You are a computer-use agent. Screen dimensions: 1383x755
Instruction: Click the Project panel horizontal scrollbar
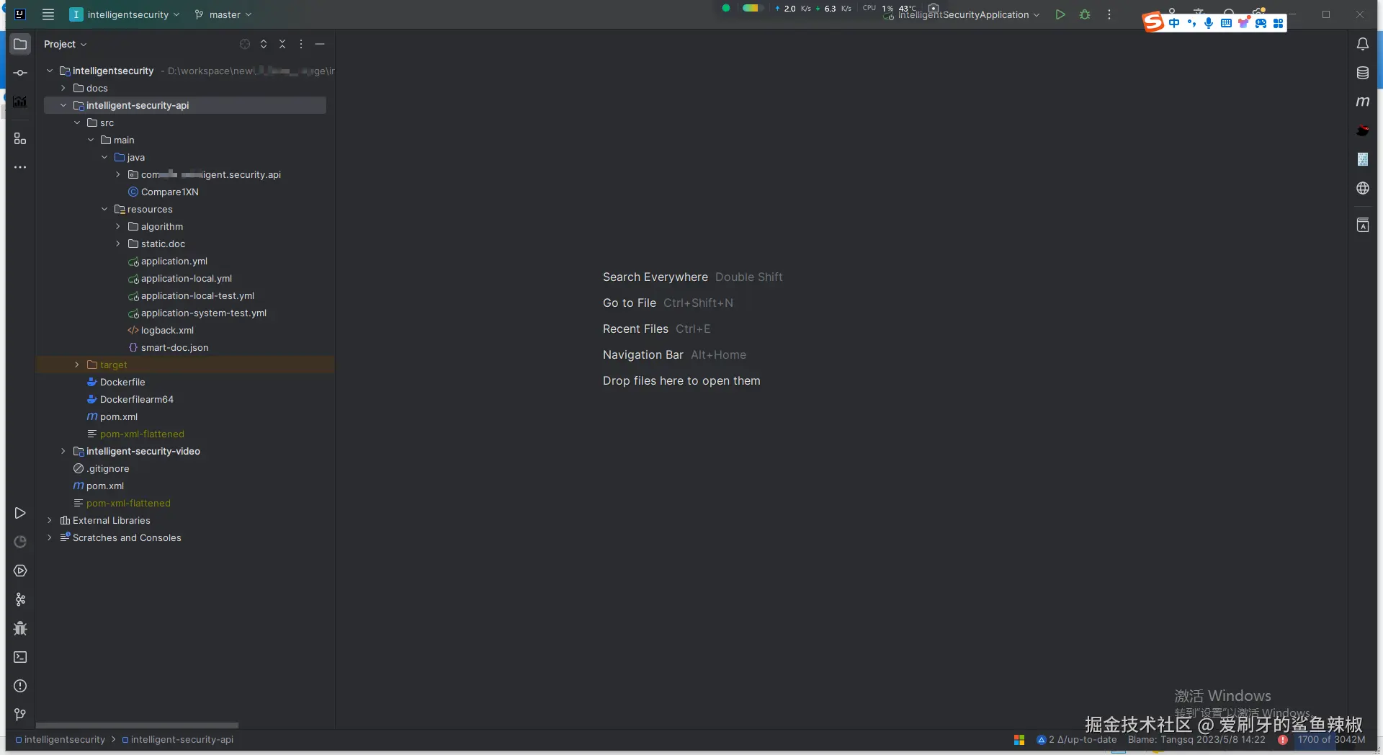tap(137, 725)
